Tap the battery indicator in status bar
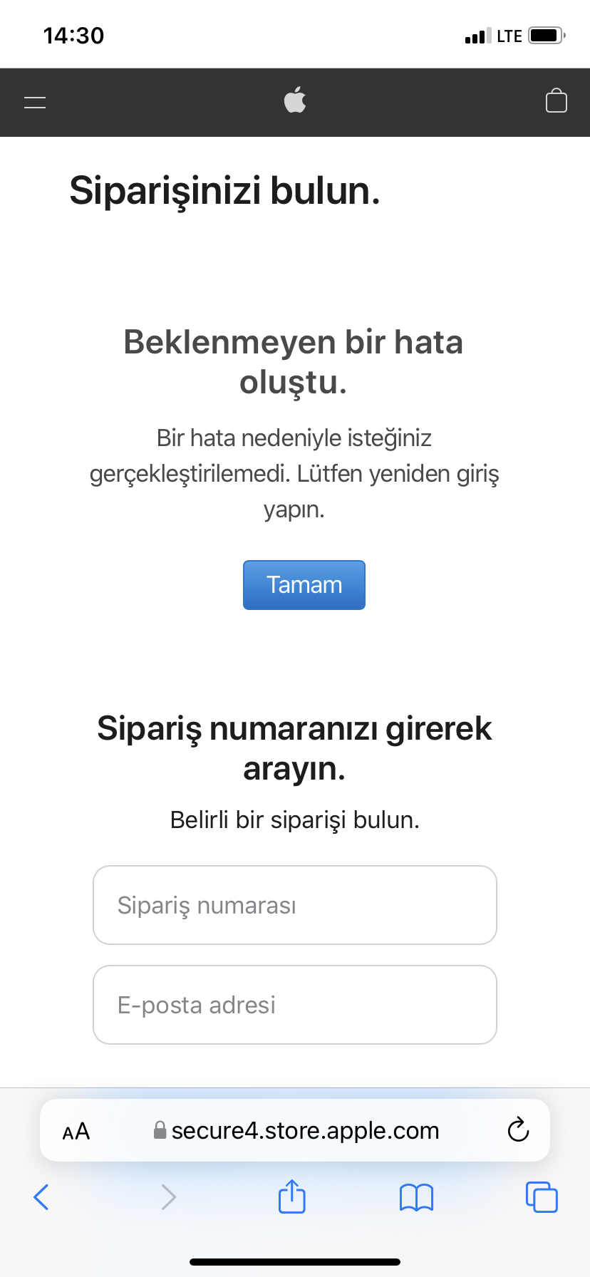 click(547, 35)
